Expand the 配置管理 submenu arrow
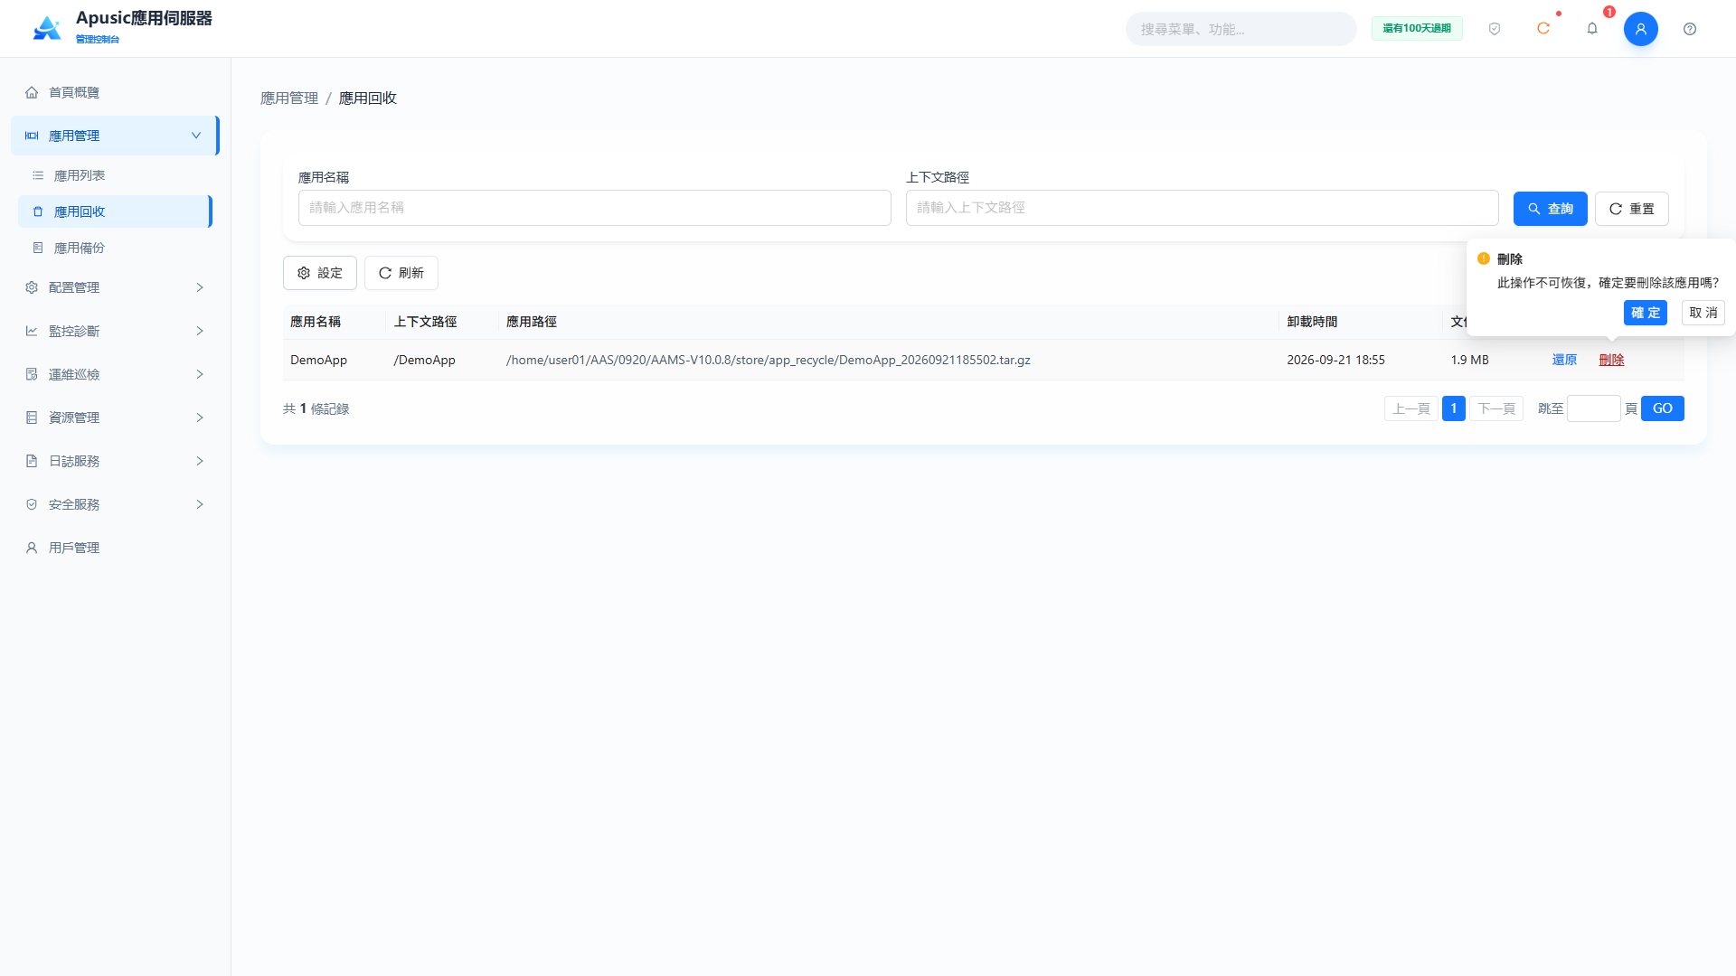The height and width of the screenshot is (976, 1736). 200,287
